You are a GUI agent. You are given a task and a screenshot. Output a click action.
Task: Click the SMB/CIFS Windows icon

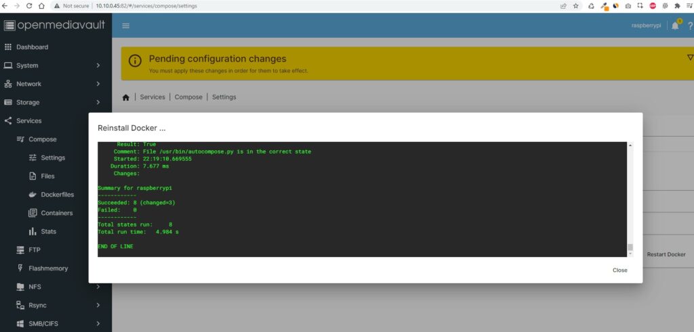(20, 324)
